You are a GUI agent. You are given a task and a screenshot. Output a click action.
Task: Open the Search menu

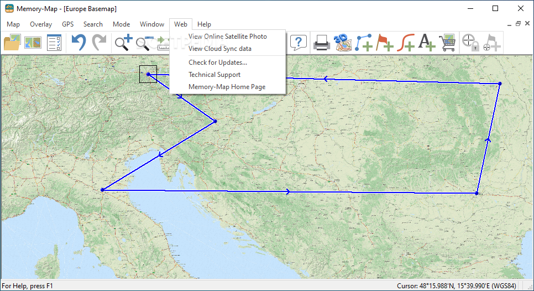[93, 24]
